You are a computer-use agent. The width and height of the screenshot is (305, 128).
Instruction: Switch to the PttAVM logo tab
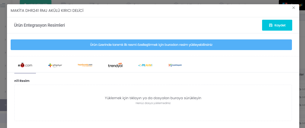145,65
